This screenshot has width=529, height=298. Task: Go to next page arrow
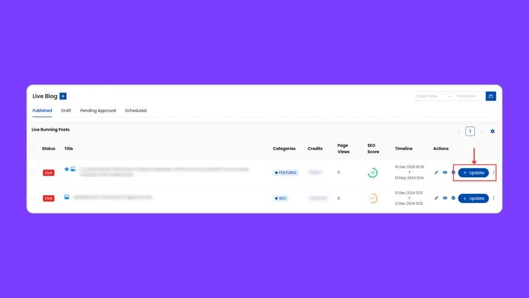click(481, 131)
